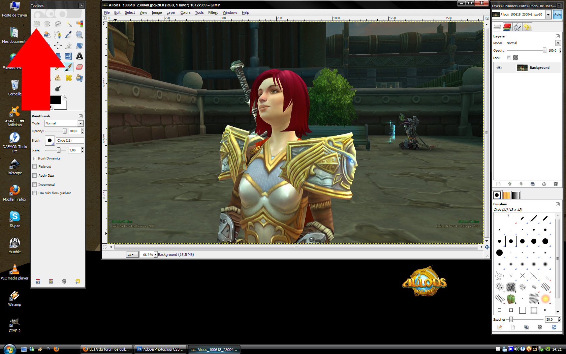
Task: Open BETA du forum taskbar button
Action: point(106,349)
